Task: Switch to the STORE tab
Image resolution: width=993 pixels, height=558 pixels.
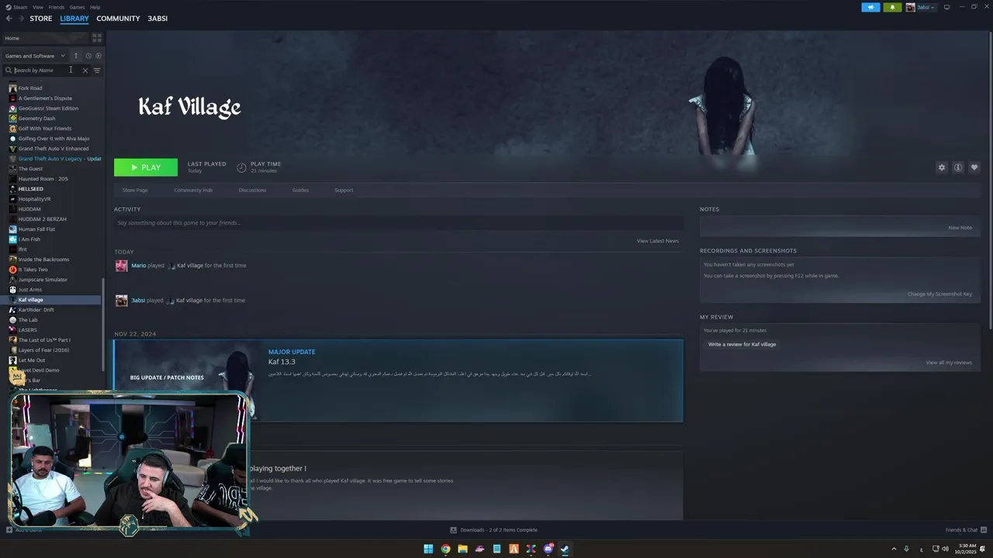Action: (41, 19)
